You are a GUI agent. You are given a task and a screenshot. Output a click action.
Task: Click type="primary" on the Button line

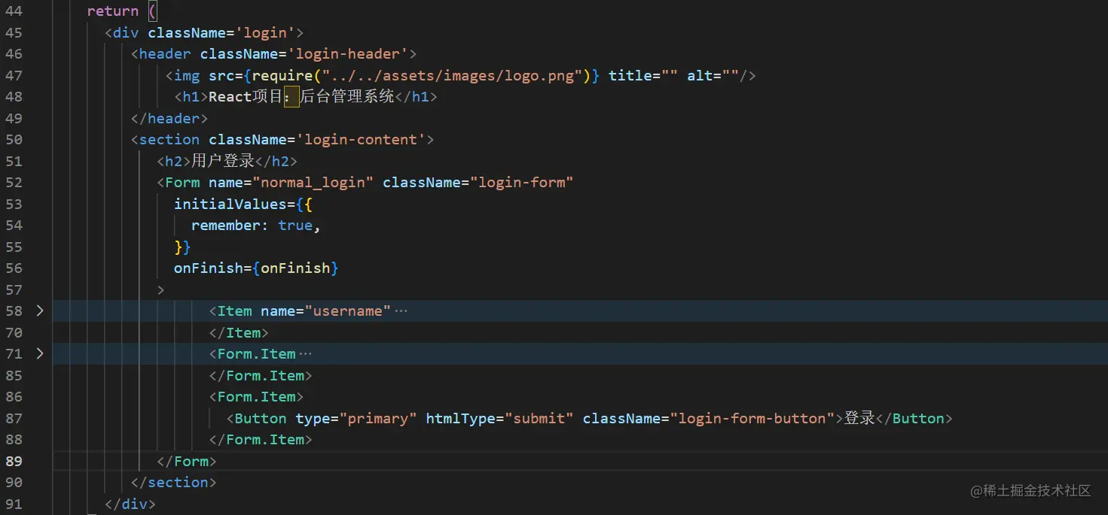click(356, 418)
